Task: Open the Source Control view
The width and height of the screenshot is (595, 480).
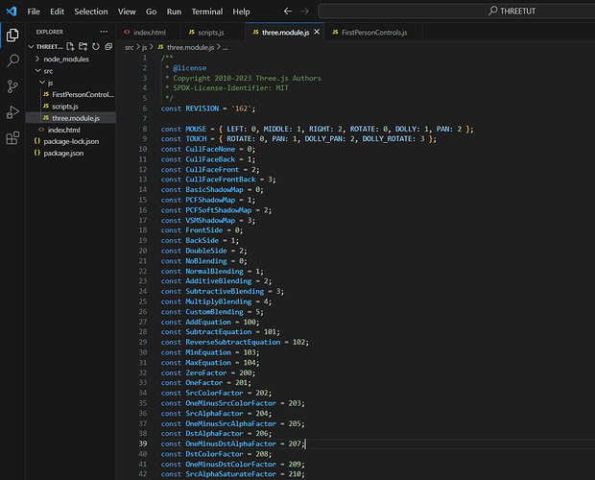Action: pos(13,86)
